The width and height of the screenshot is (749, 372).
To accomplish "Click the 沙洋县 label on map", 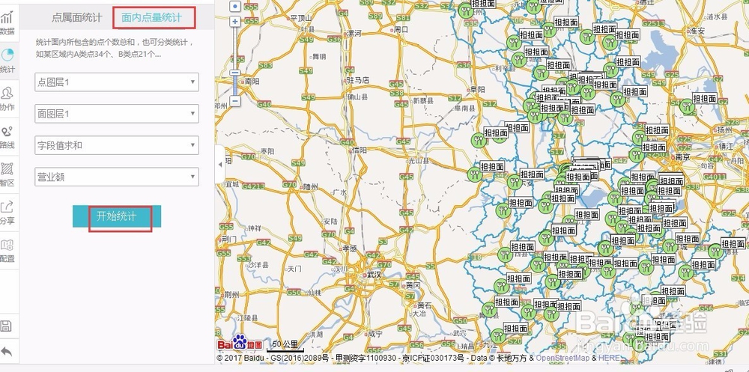I will point(258,264).
